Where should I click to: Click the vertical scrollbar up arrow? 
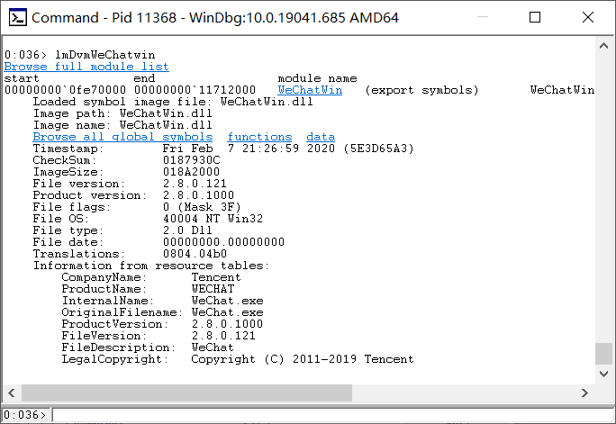604,46
